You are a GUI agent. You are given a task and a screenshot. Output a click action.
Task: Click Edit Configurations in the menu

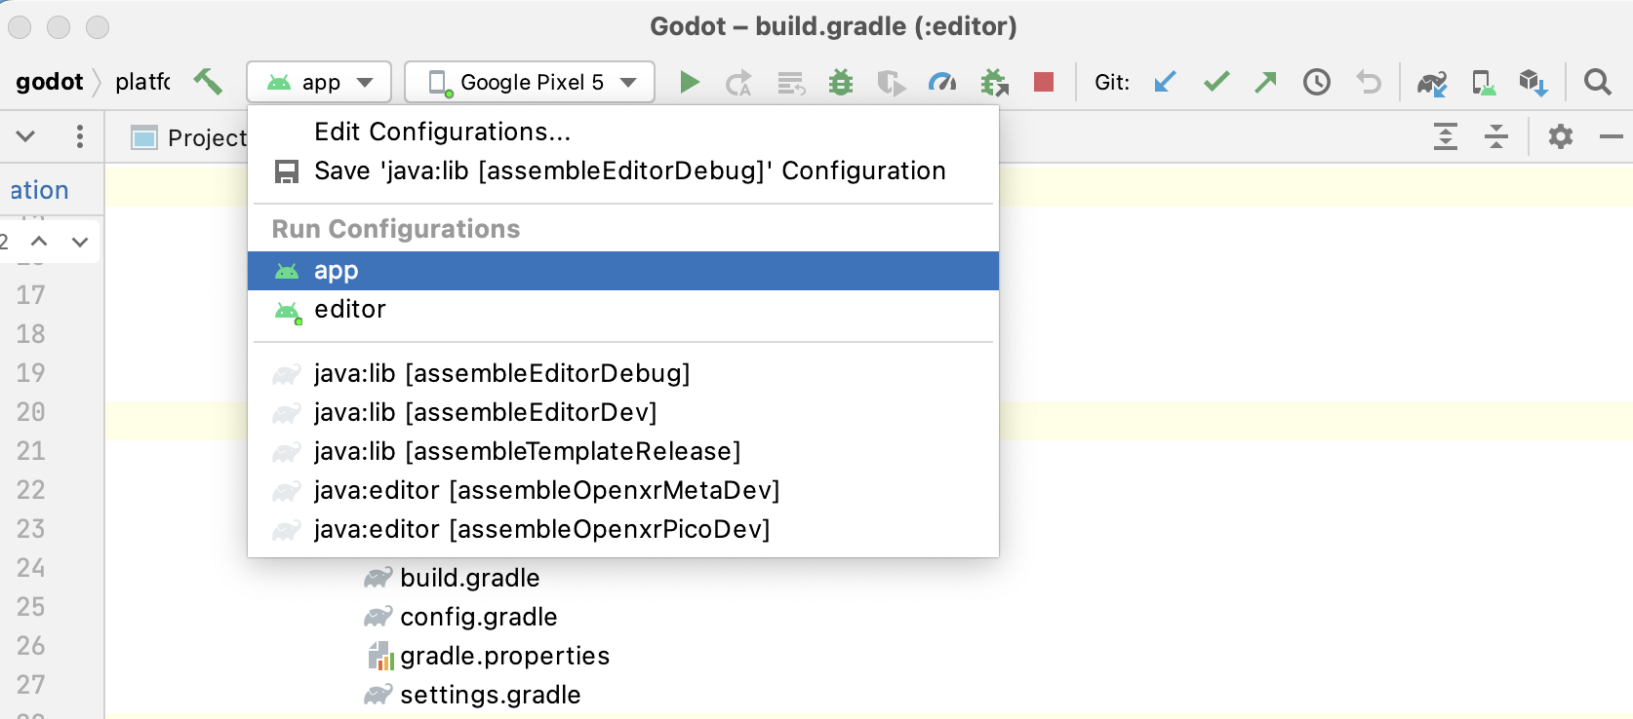pyautogui.click(x=442, y=132)
